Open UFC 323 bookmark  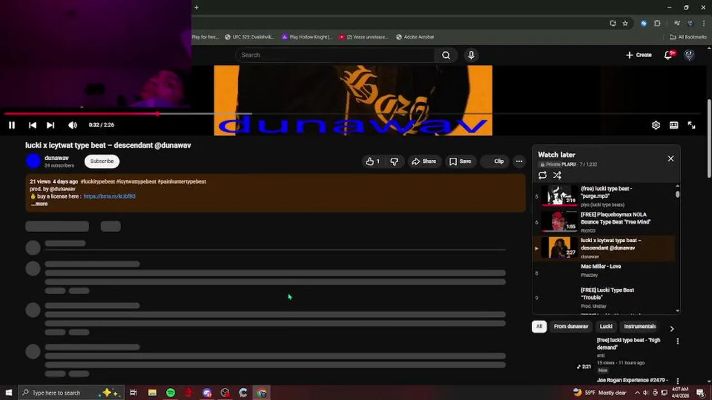[x=250, y=37]
